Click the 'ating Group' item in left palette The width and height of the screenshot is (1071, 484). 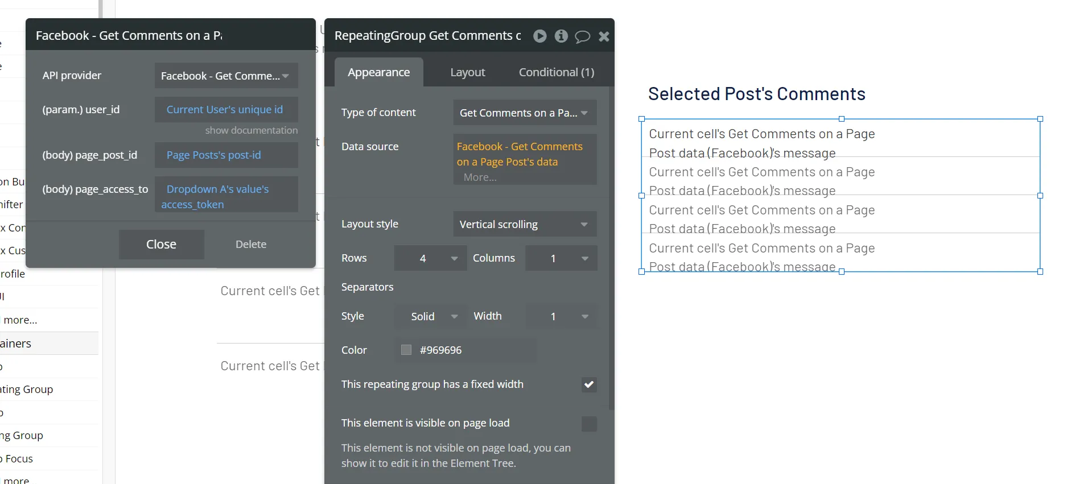[x=27, y=390]
